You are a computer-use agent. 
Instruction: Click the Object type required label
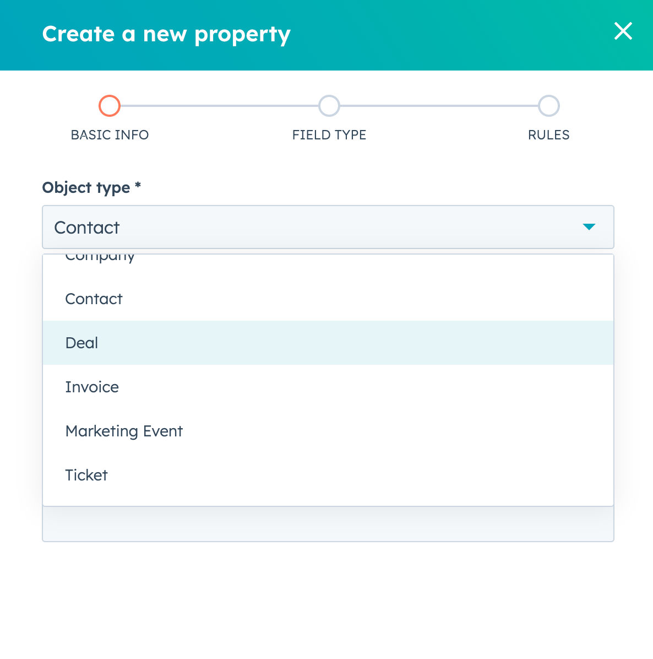click(x=91, y=187)
